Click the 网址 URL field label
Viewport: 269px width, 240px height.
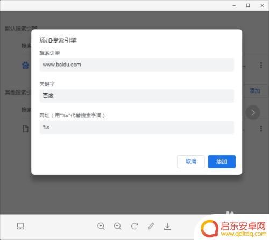[x=72, y=115]
